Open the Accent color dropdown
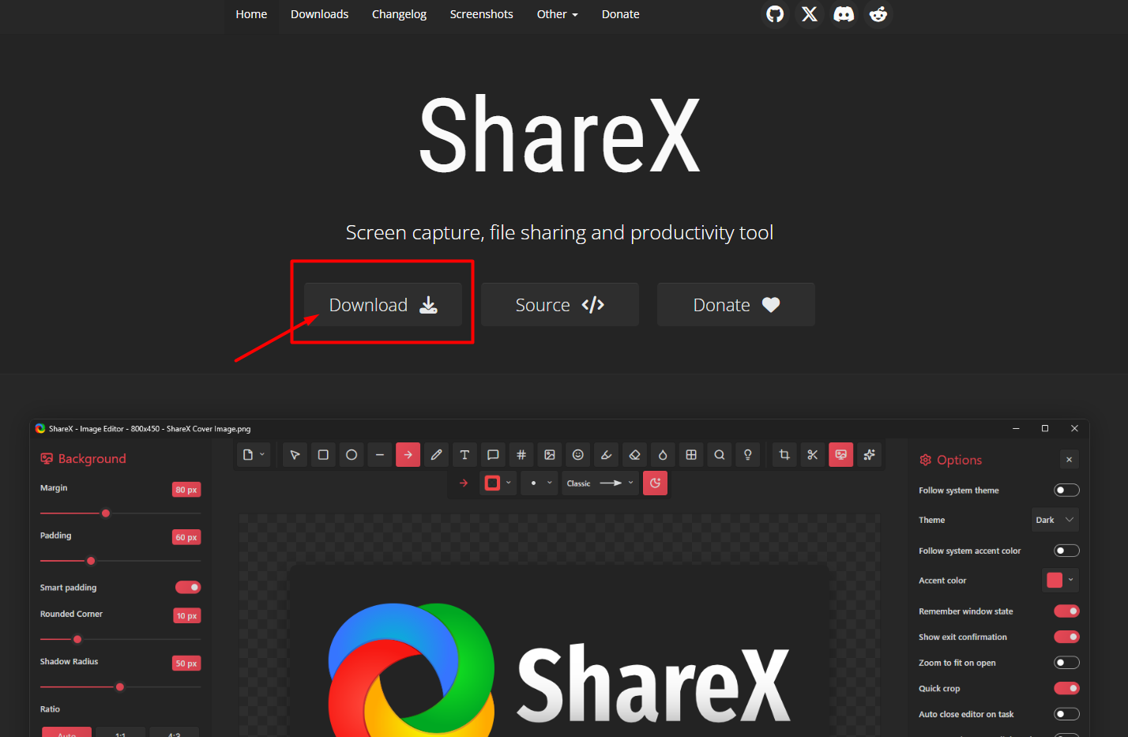 1061,581
